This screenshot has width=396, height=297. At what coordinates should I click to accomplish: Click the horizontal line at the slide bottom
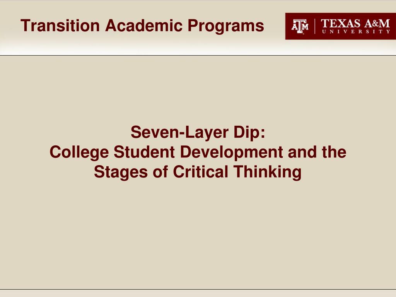[x=198, y=289]
